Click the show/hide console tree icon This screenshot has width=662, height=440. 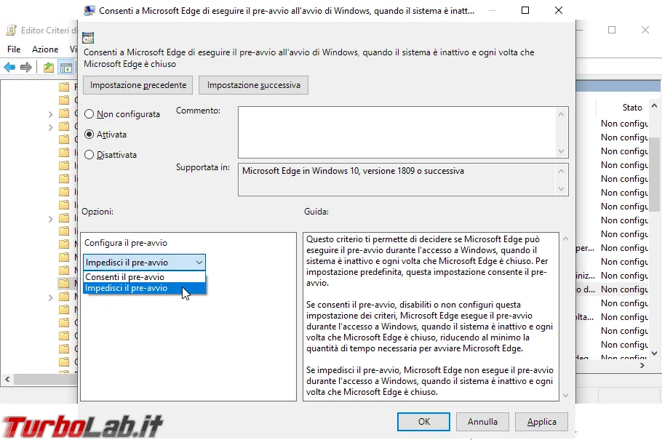click(66, 67)
